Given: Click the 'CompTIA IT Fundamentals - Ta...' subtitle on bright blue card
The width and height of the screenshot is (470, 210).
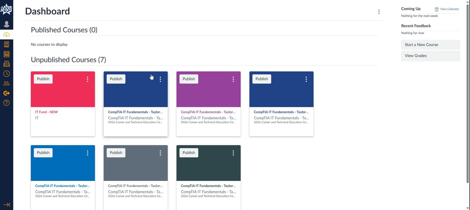Looking at the screenshot, I should coord(63,192).
